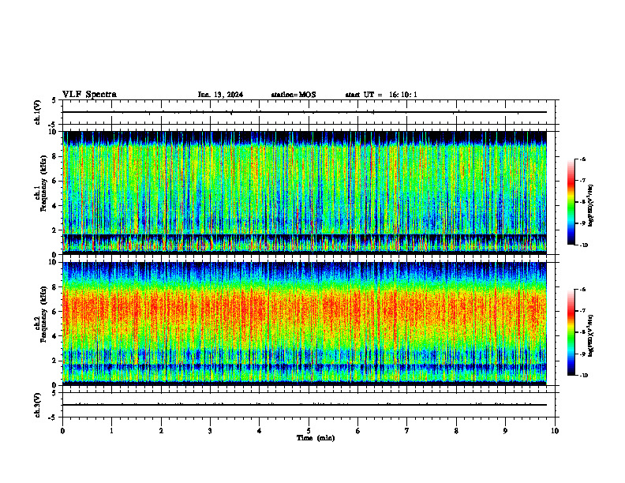
Task: Click the "-6" tick on the upper colorbar
Action: point(582,159)
